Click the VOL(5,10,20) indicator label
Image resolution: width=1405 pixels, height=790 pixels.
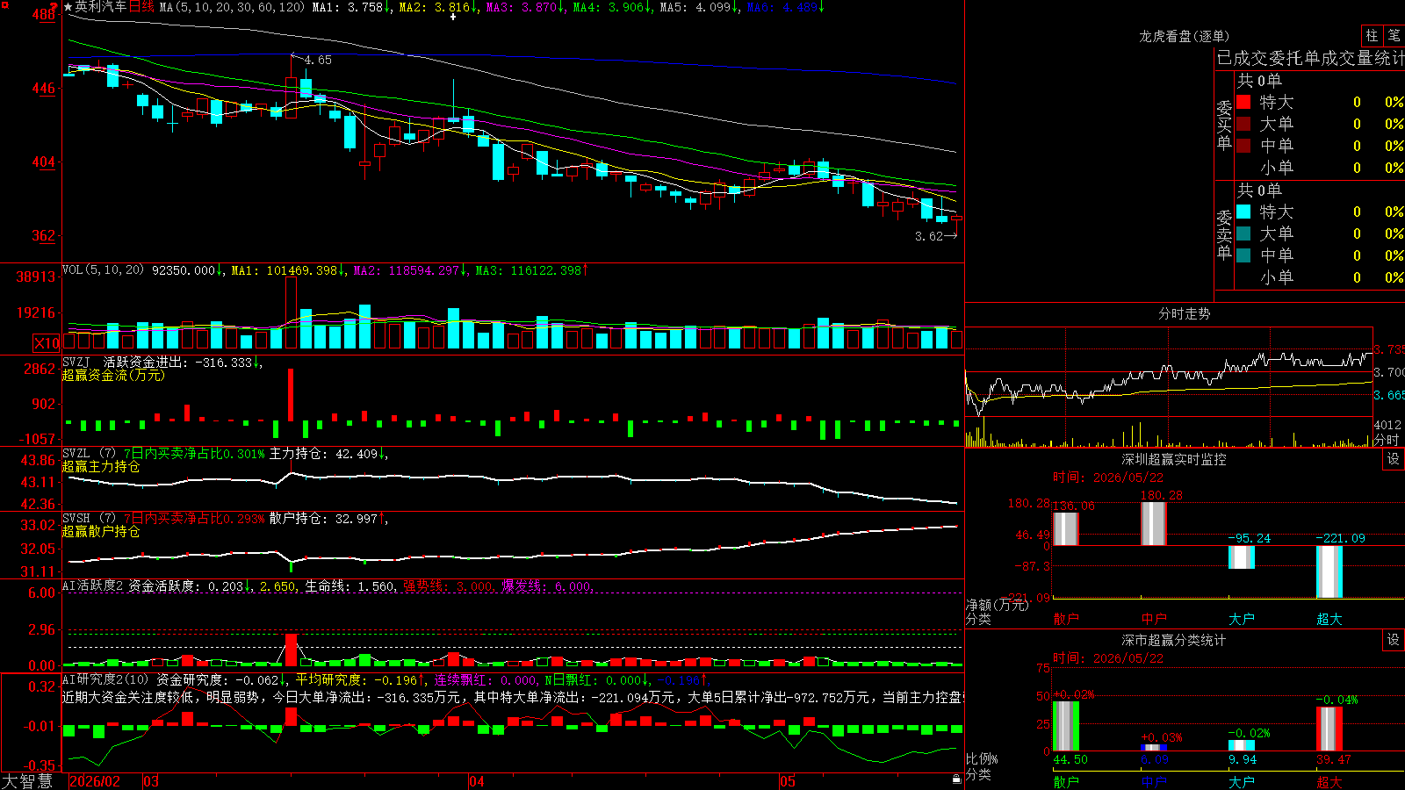pos(103,270)
